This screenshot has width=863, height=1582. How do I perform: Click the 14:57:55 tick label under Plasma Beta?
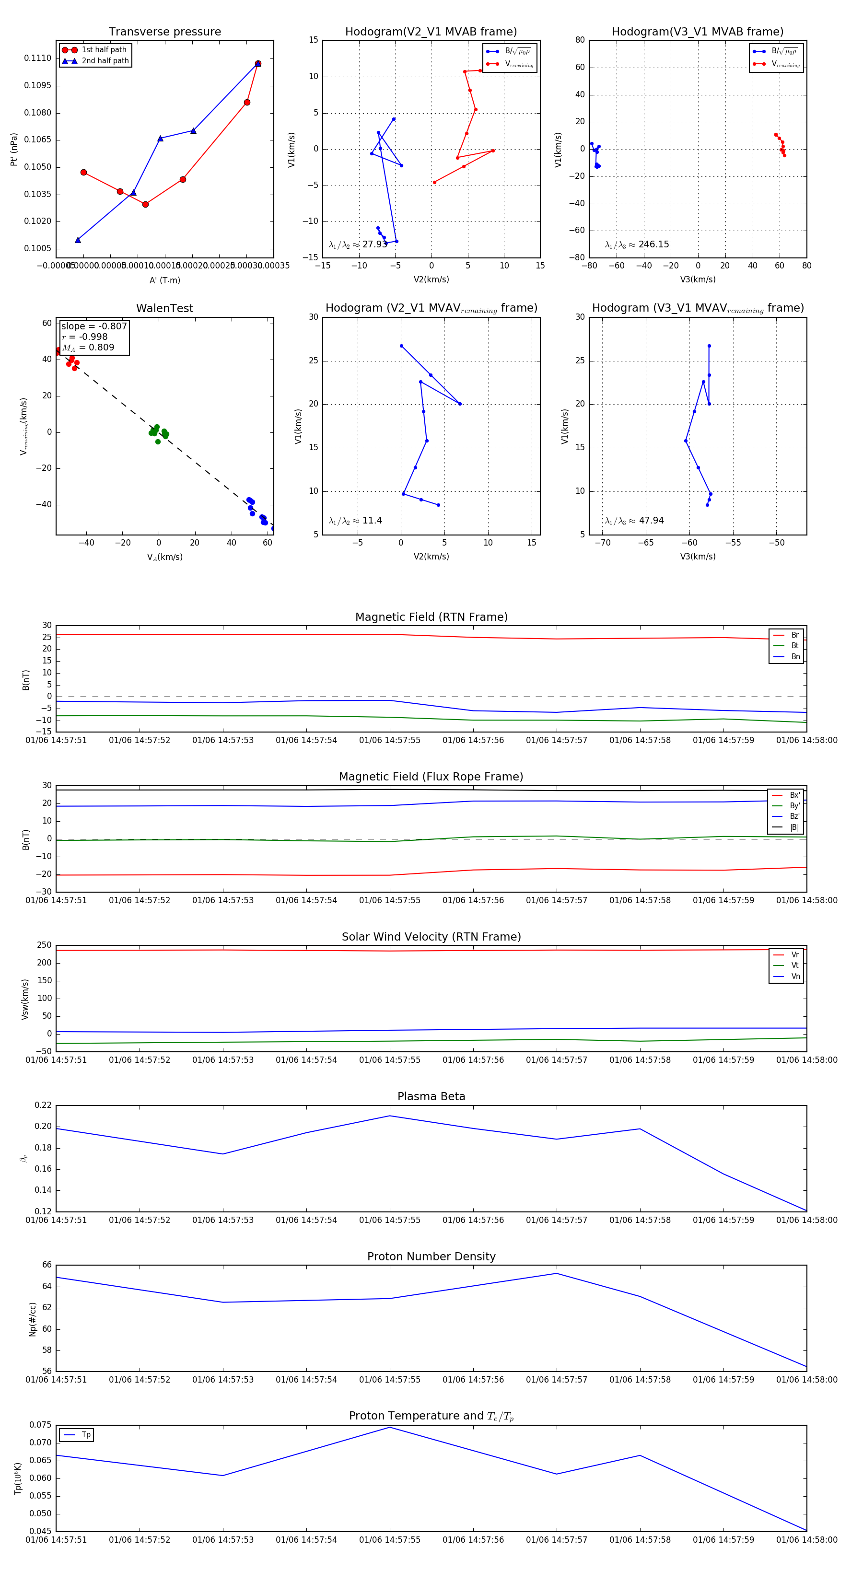(x=389, y=1220)
